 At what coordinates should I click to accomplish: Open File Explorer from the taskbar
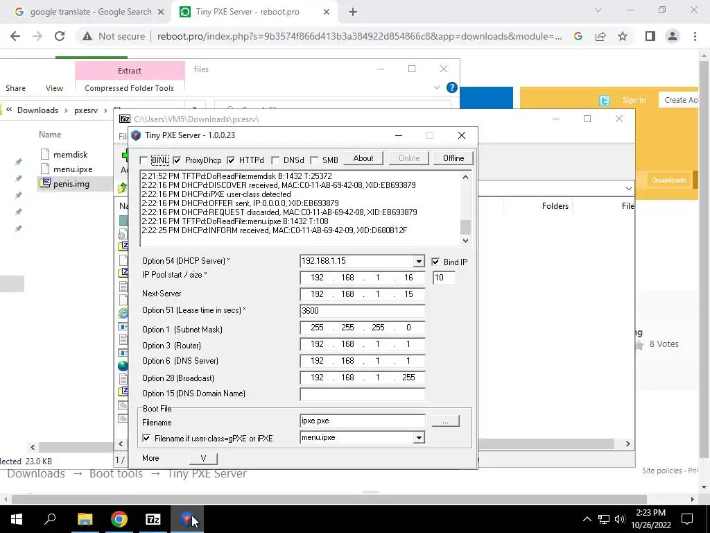[85, 519]
